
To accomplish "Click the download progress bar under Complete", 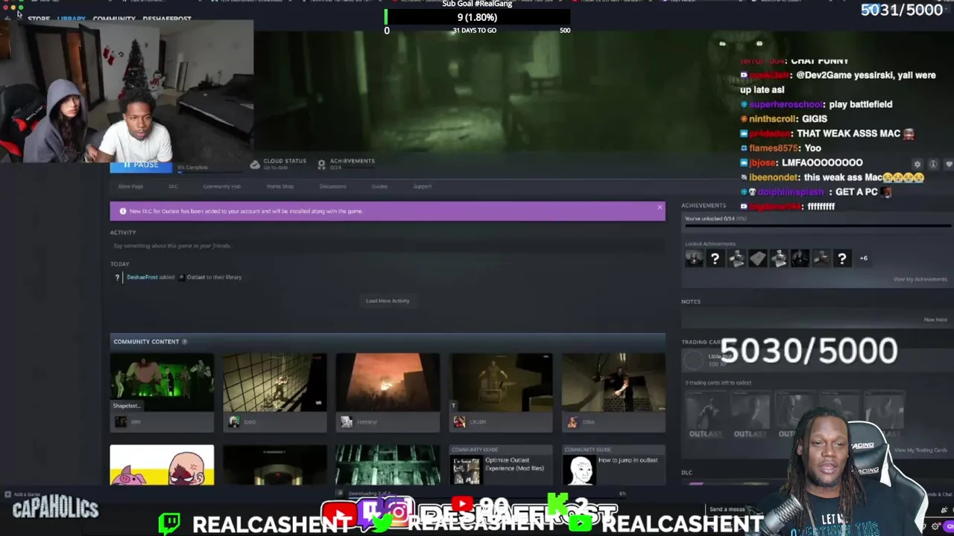I will click(210, 173).
